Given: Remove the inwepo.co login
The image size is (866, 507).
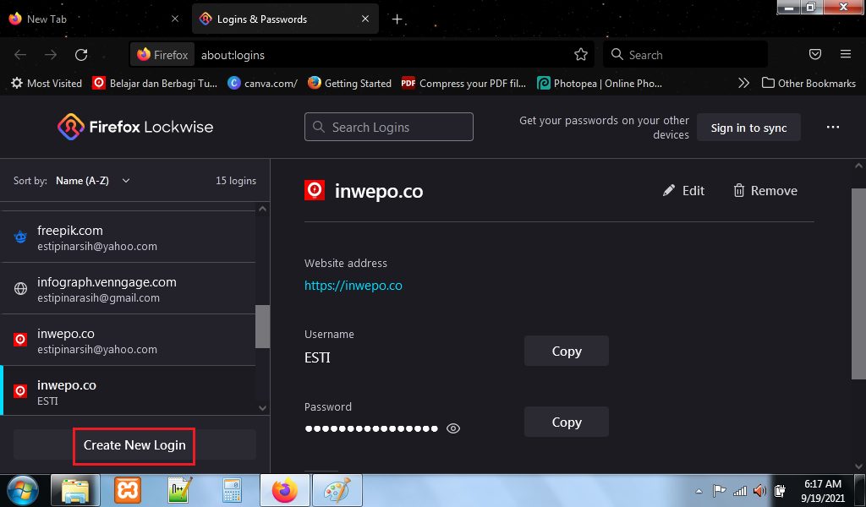Looking at the screenshot, I should 765,190.
